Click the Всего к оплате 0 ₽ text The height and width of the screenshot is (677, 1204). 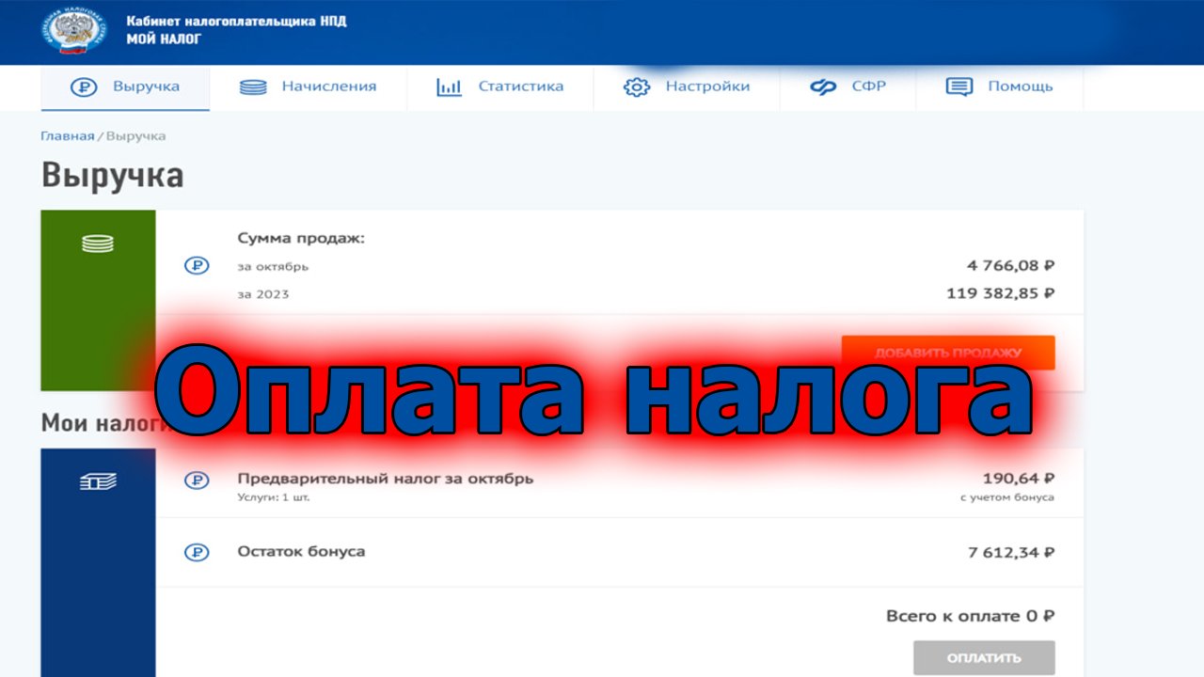pyautogui.click(x=970, y=617)
